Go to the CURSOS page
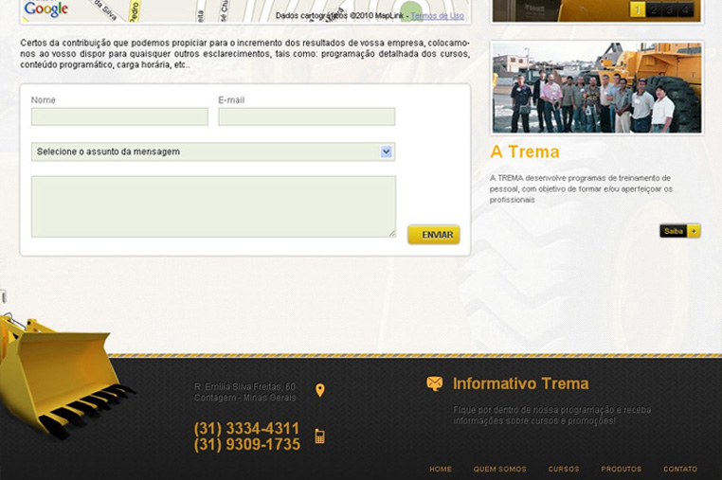722x480 pixels. pos(564,470)
